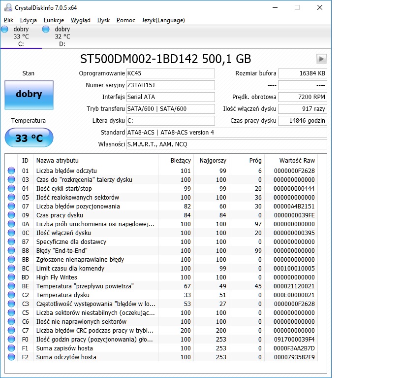
Task: Click the power-on count field 917 razy
Action: (303, 109)
